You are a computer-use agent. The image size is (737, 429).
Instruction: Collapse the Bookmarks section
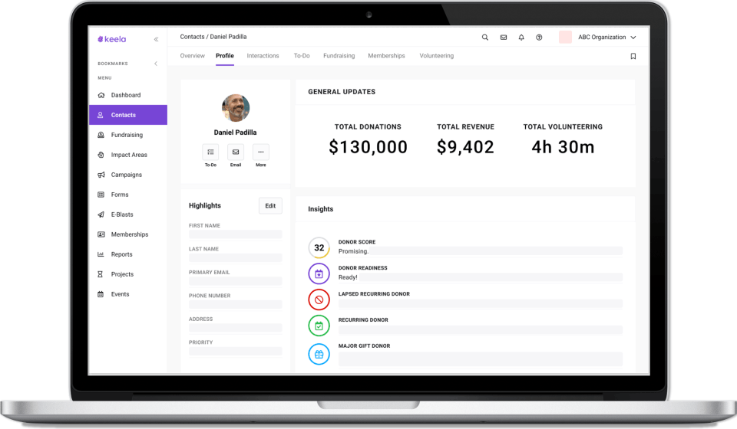tap(156, 64)
